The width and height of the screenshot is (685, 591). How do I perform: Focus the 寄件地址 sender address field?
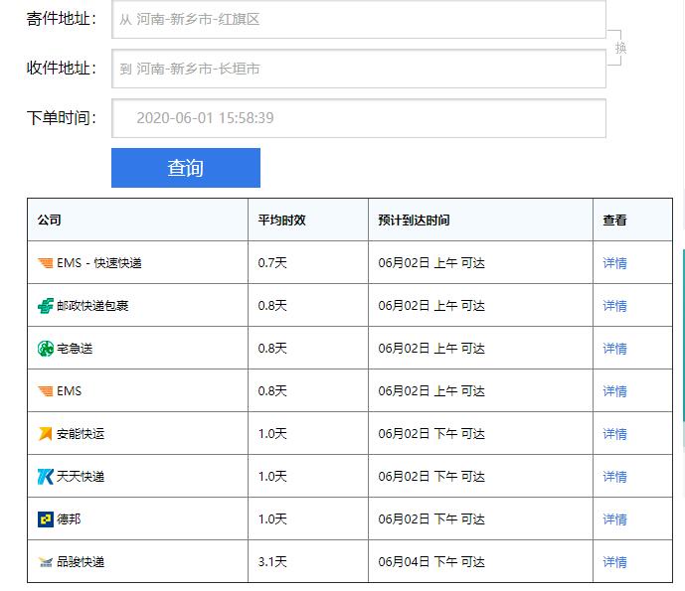[359, 19]
